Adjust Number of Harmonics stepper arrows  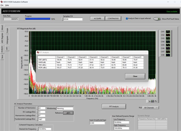click(x=37, y=108)
